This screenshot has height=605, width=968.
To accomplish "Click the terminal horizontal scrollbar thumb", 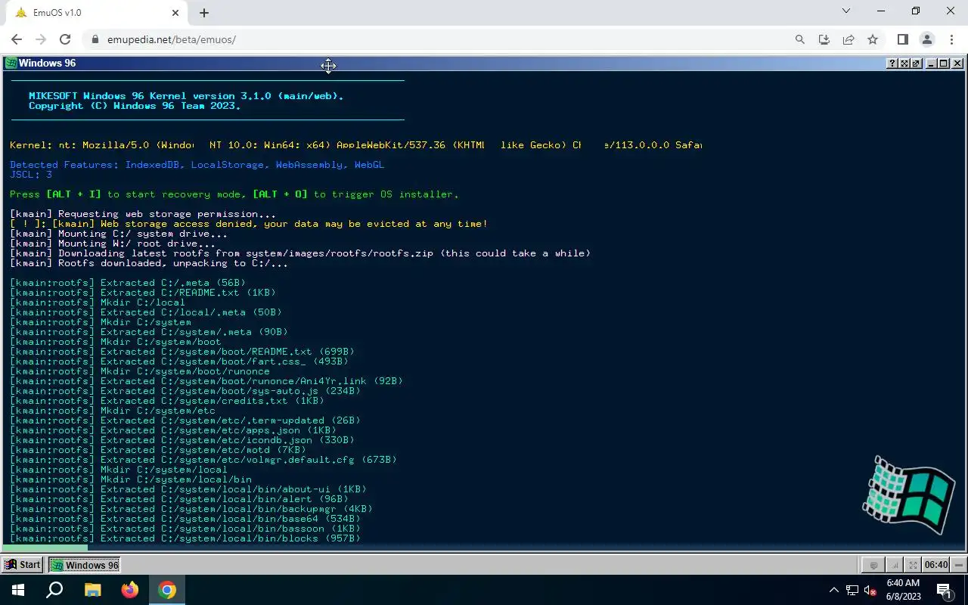I will 45,548.
